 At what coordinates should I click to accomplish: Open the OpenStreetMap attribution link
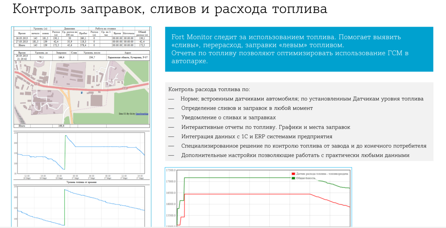pos(142,114)
